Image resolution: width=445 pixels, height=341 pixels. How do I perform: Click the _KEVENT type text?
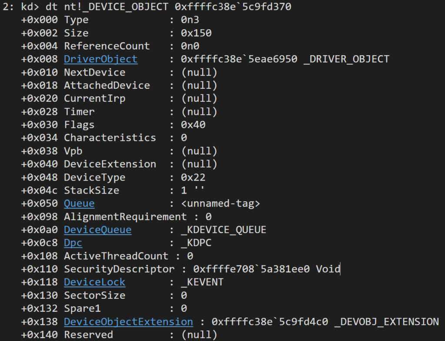[202, 282]
